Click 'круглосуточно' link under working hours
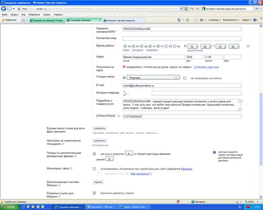 (x=195, y=50)
